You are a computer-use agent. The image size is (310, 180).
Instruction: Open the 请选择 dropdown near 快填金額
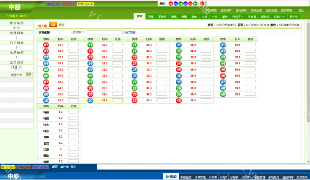[78, 32]
